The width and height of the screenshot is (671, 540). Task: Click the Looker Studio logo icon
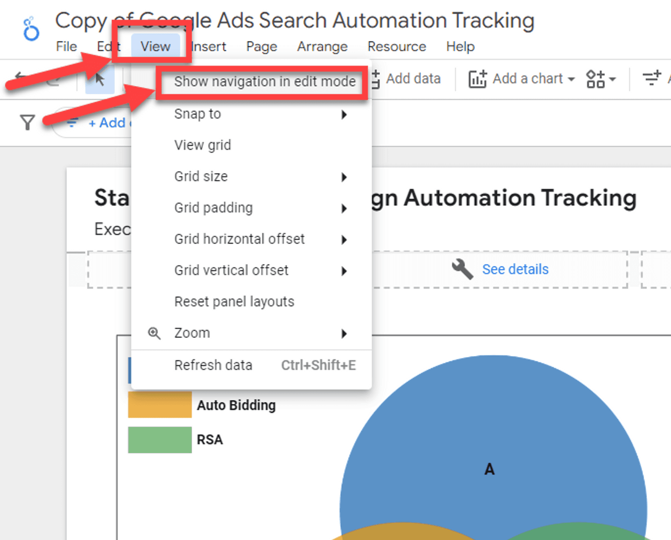tap(31, 29)
